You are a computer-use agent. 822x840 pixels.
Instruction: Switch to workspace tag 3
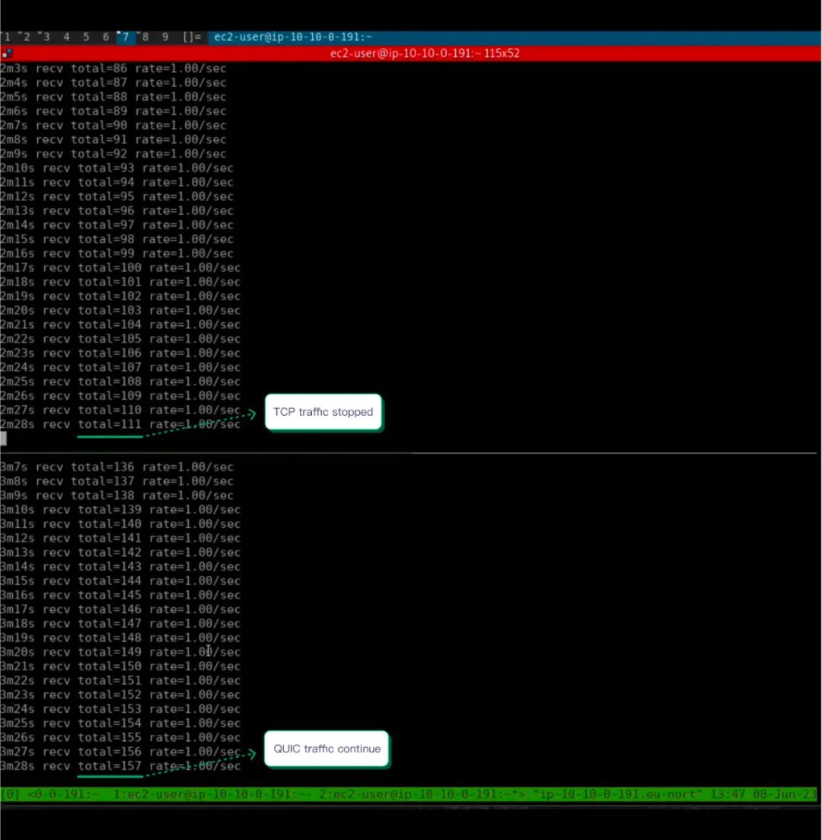tap(46, 37)
